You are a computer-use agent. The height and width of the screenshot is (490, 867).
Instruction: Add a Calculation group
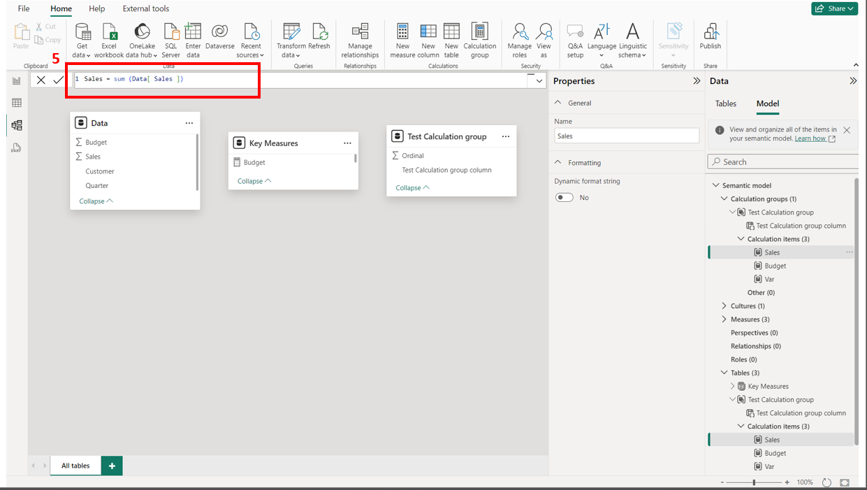click(x=480, y=41)
